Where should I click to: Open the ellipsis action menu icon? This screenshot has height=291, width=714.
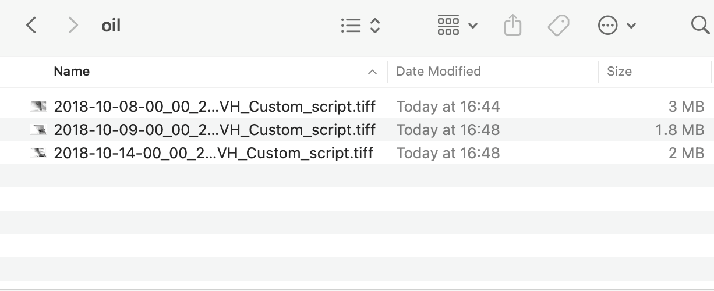[607, 25]
